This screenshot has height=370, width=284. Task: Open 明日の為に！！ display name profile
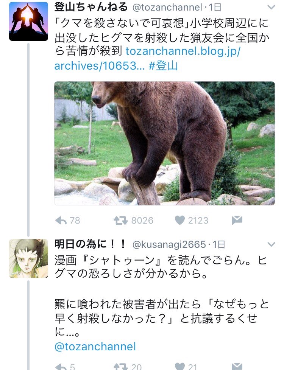90,244
